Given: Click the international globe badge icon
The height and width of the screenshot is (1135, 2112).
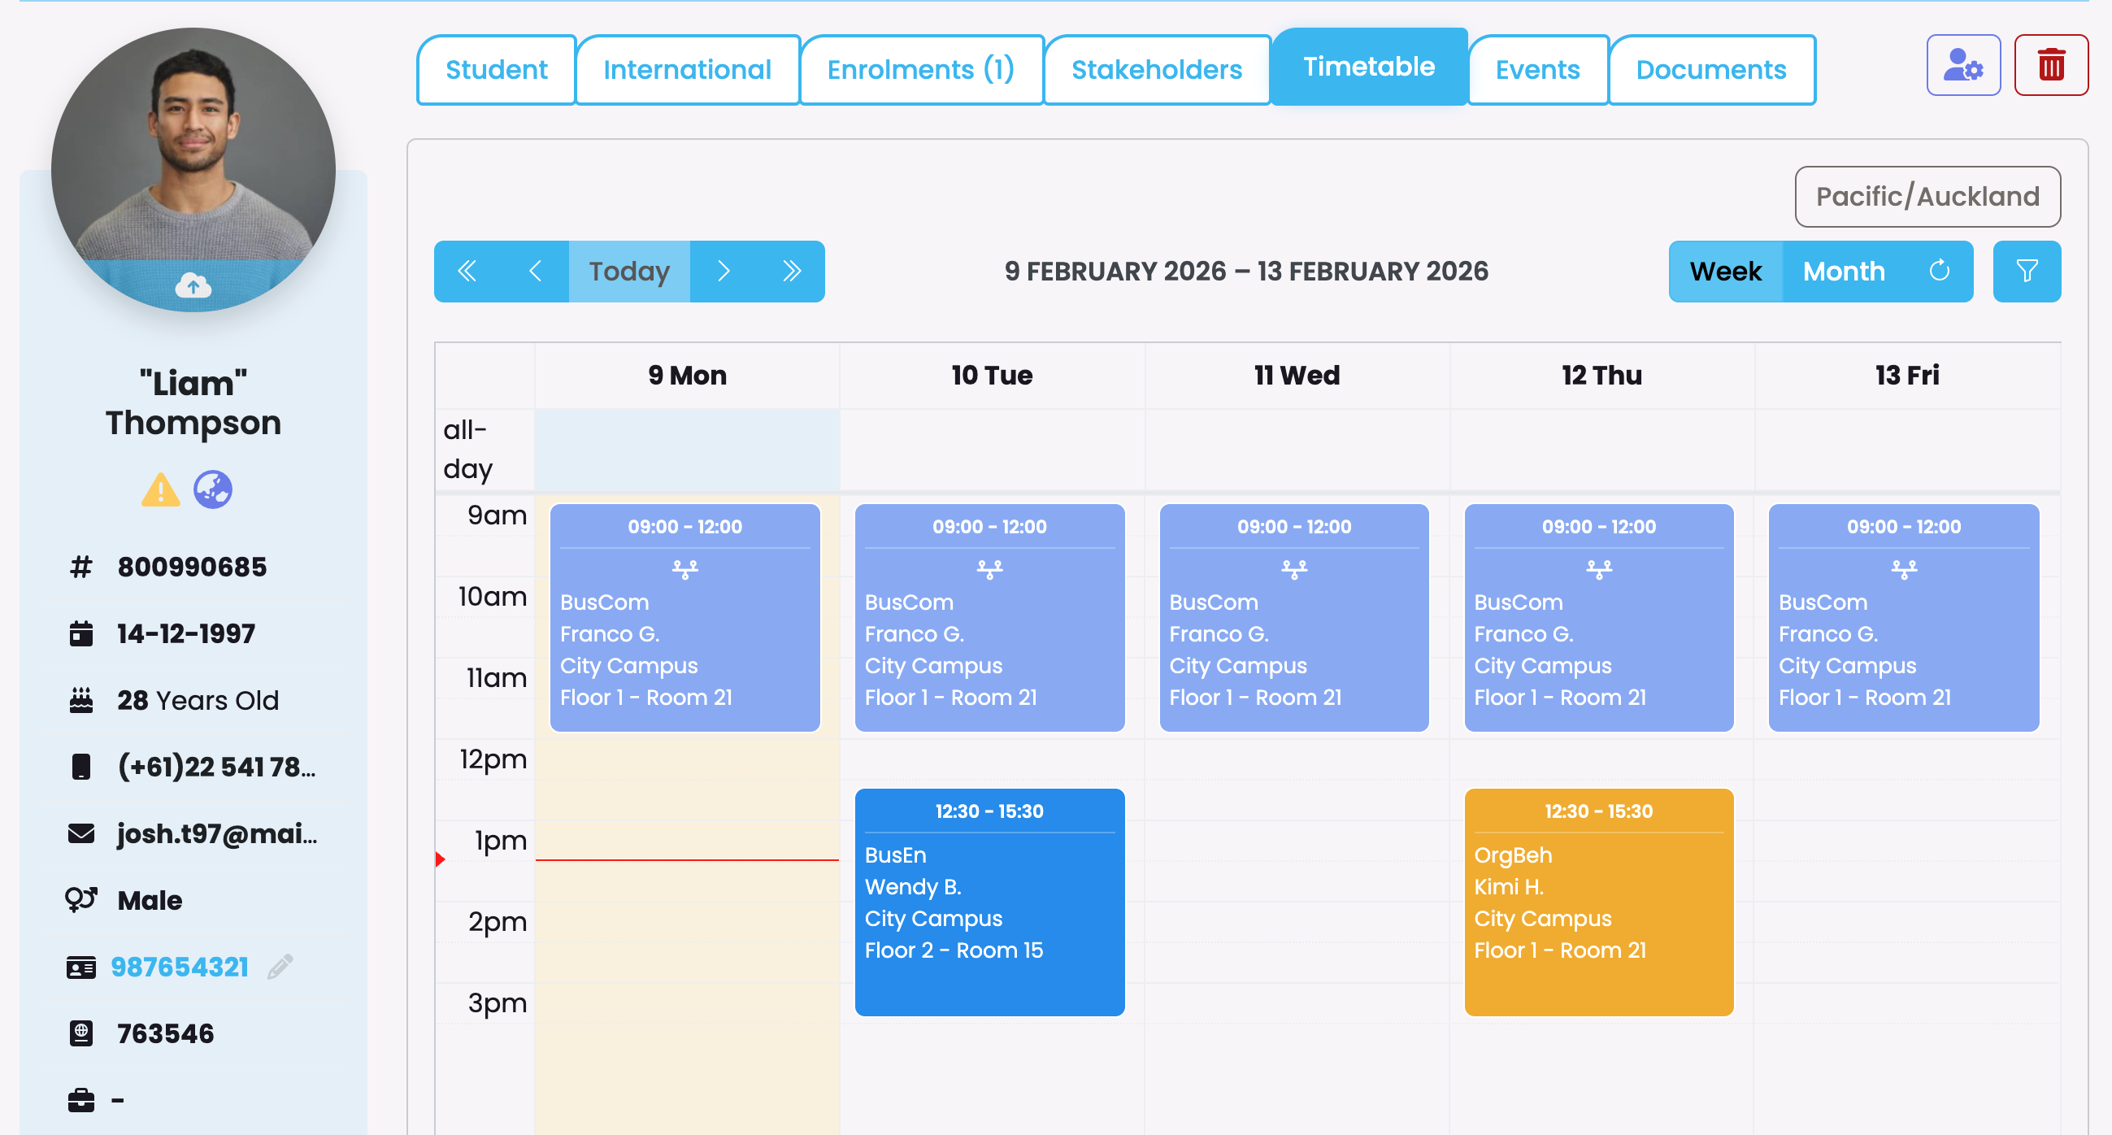Looking at the screenshot, I should (x=213, y=490).
